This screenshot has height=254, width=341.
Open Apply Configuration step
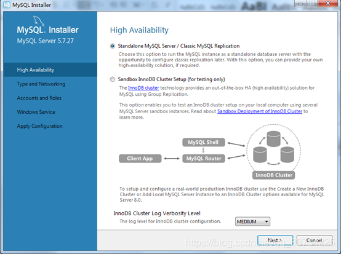pyautogui.click(x=40, y=126)
